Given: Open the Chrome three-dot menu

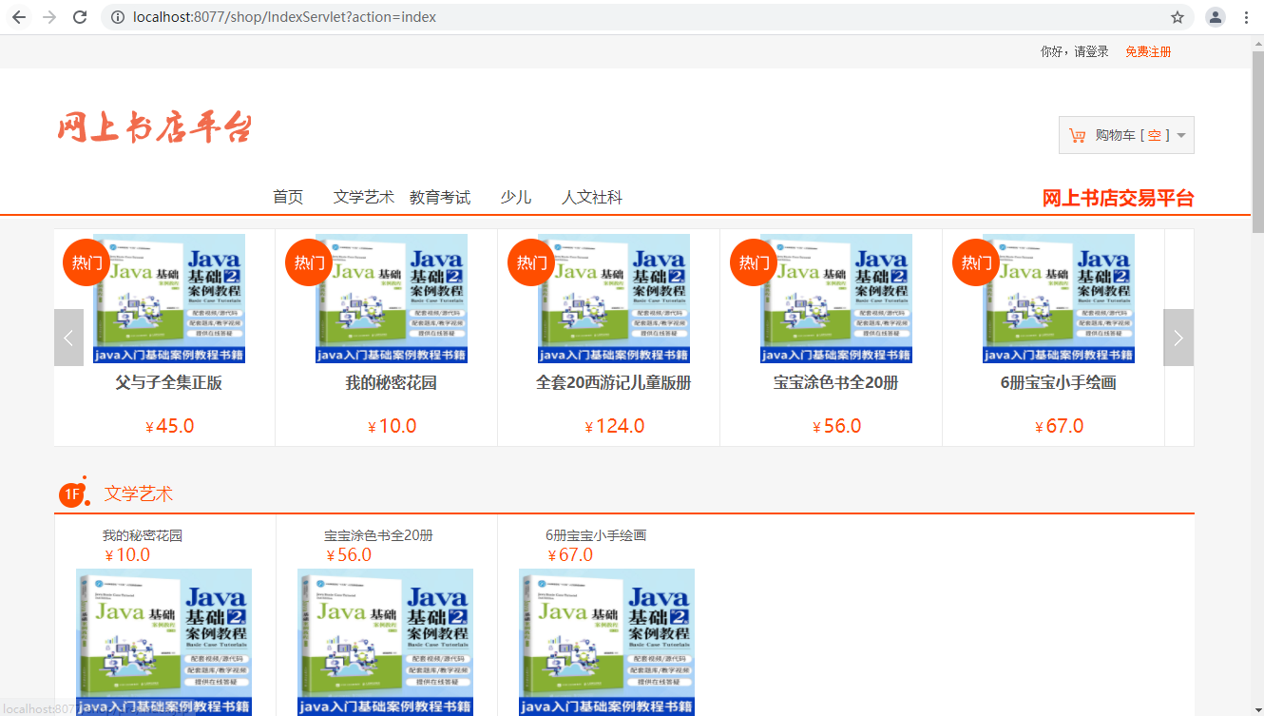Looking at the screenshot, I should pyautogui.click(x=1246, y=17).
